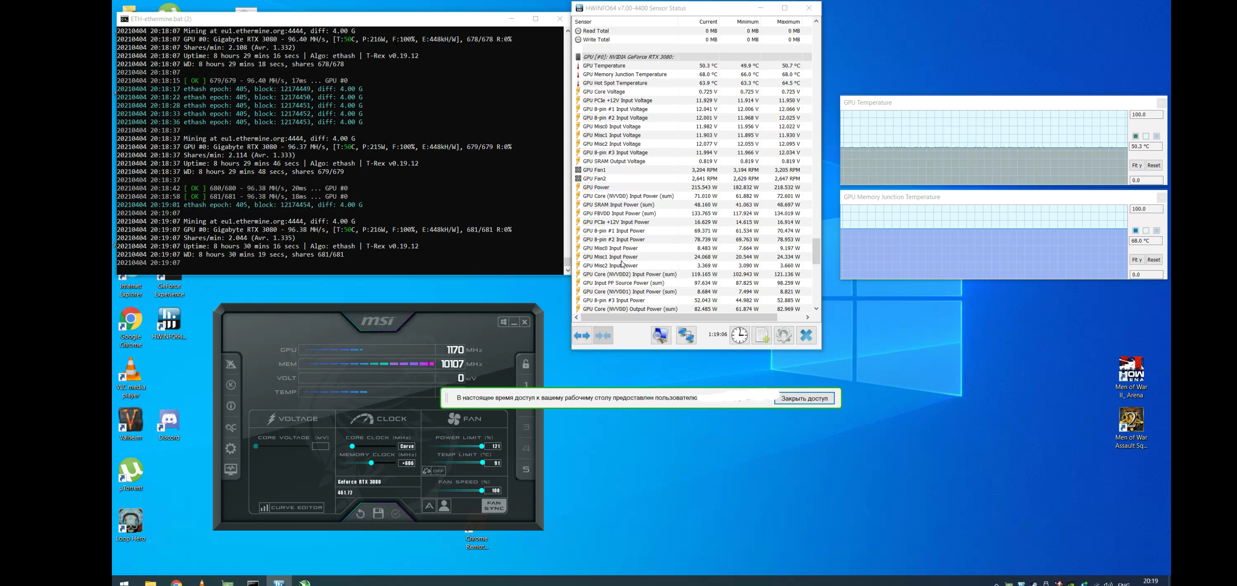Open the Kombustor K icon
Viewport: 1237px width, 586px height.
[x=231, y=385]
